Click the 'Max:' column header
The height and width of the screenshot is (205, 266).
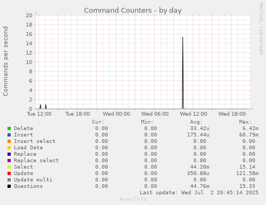pos(245,122)
